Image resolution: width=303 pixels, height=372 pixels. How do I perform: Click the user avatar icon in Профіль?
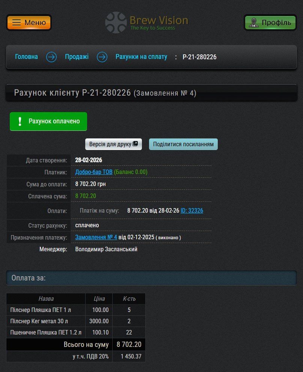tap(254, 22)
